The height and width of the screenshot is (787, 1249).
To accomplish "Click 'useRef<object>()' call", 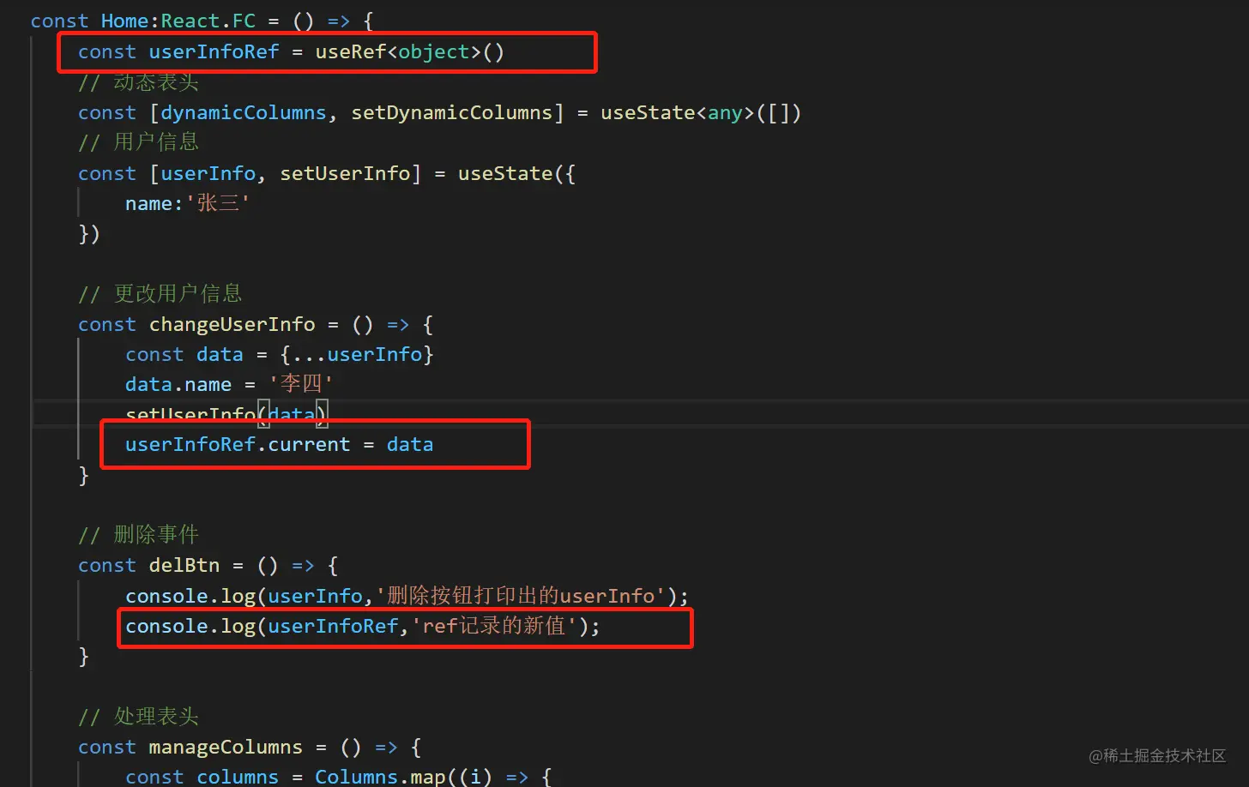I will tap(409, 51).
